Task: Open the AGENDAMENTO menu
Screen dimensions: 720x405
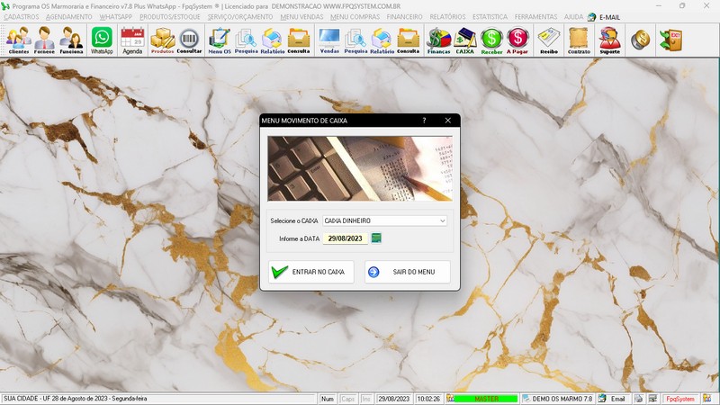Action: coord(69,16)
